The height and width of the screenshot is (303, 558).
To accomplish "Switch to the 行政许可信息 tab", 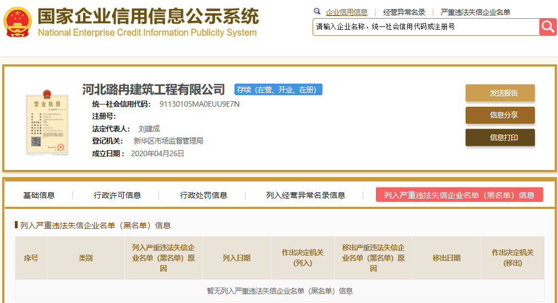I will 117,195.
